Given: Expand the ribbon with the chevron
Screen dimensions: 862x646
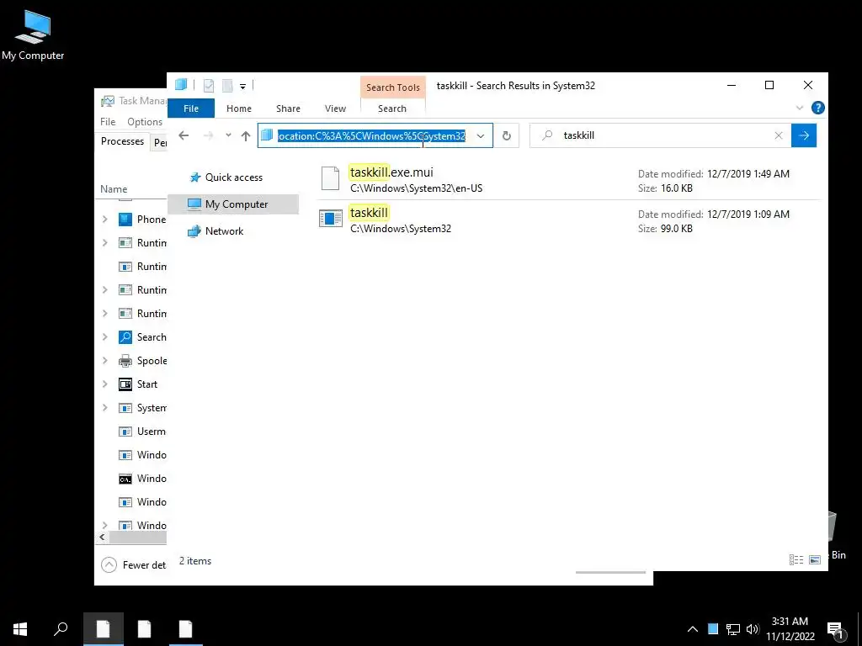Looking at the screenshot, I should click(x=800, y=109).
